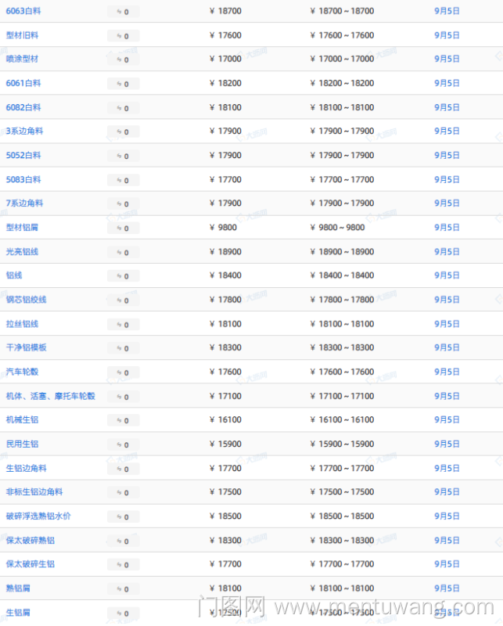The height and width of the screenshot is (626, 503).
Task: Select the 3系边角料 link
Action: tap(24, 131)
